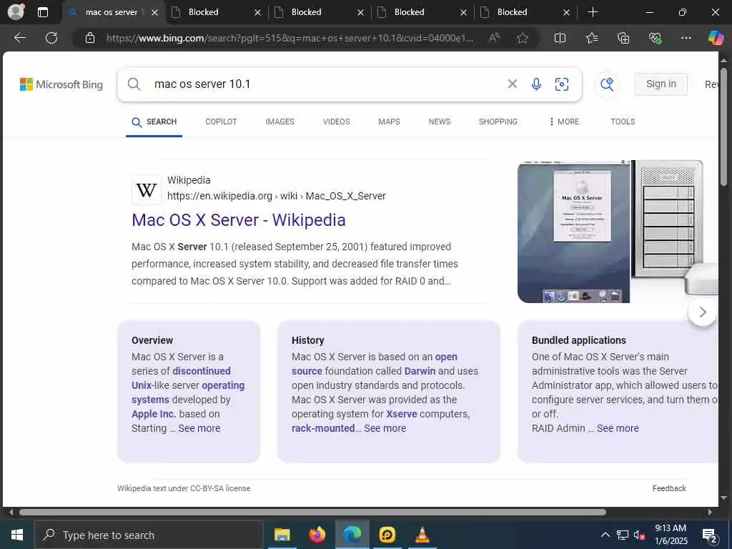Switch to the VIDEOS tab

coord(336,122)
